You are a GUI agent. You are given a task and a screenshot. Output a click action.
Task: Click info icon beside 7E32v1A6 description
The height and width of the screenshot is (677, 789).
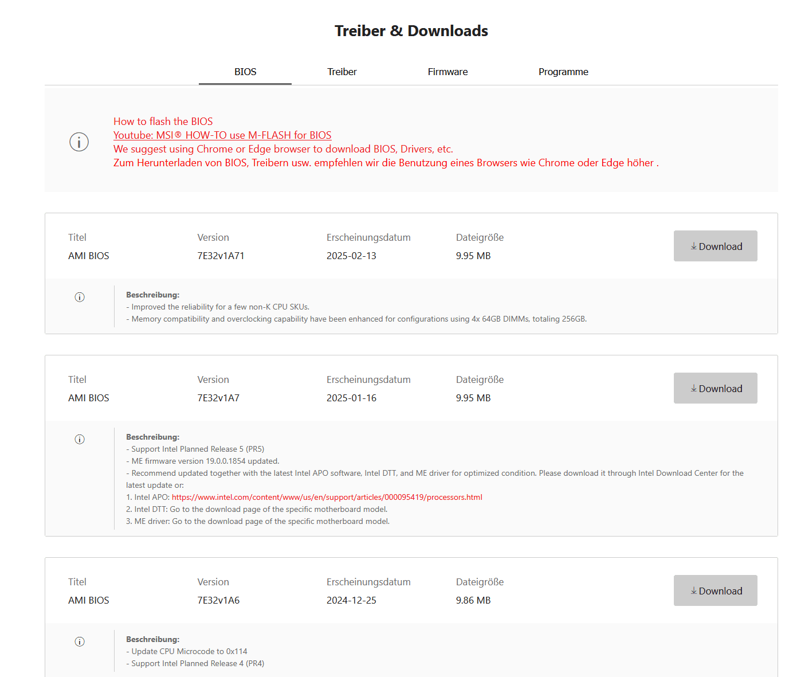point(80,641)
